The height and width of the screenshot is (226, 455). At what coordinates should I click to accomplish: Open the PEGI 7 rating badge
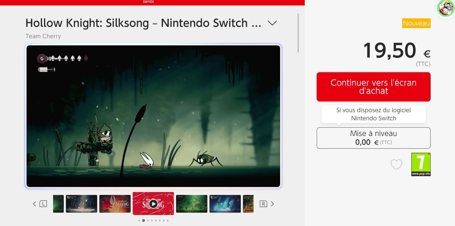[421, 164]
